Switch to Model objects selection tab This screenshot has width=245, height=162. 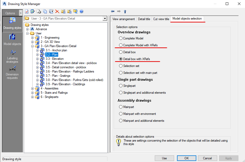tap(187, 19)
